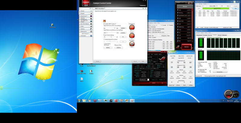This screenshot has width=241, height=123.
Task: Click Apply button in Catalyst Control Center
Action: (143, 61)
